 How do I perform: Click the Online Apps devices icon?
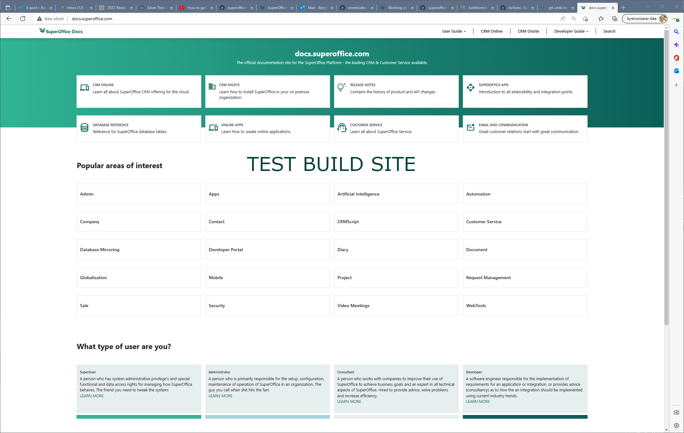tap(213, 127)
